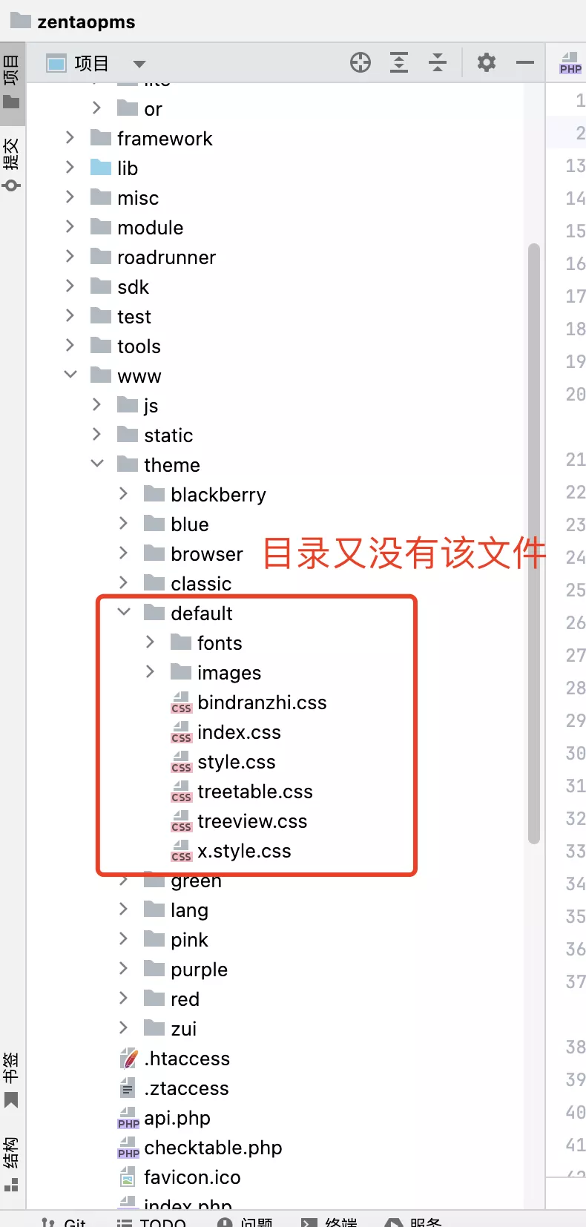Click the locate opened file crosshair icon
586x1227 pixels.
tap(361, 63)
